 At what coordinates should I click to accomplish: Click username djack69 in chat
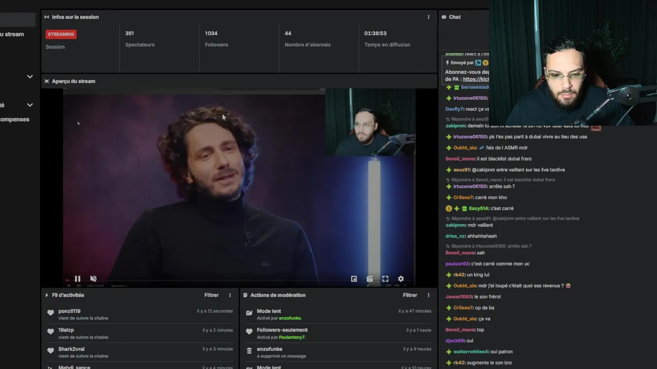[454, 341]
